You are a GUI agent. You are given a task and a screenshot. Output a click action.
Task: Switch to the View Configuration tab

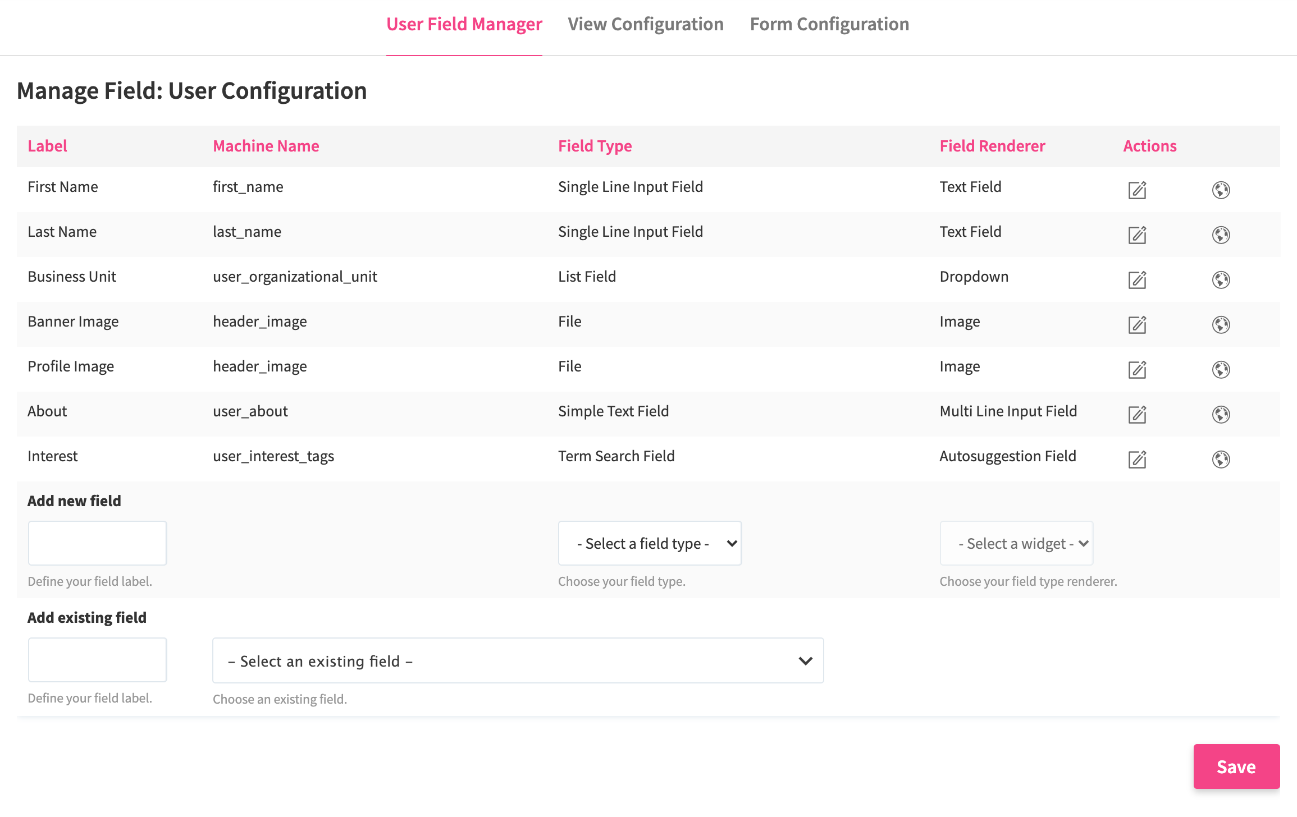coord(646,24)
